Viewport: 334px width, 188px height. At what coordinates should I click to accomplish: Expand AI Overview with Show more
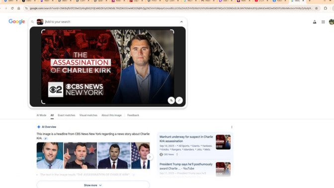(x=93, y=185)
